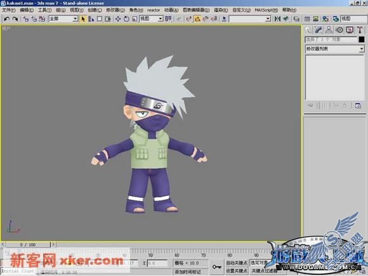Click the black object color swatch
Screen dimensions: 368x276
pos(362,39)
